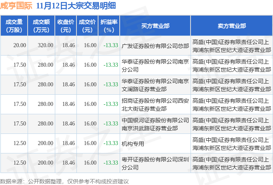Click the buyer cell 广发证券股份有限公司总部

pyautogui.click(x=155, y=46)
